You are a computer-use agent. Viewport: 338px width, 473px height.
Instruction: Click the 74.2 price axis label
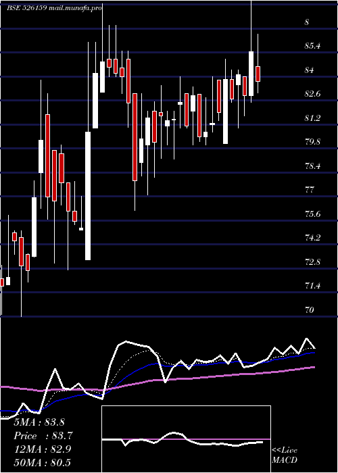point(312,238)
